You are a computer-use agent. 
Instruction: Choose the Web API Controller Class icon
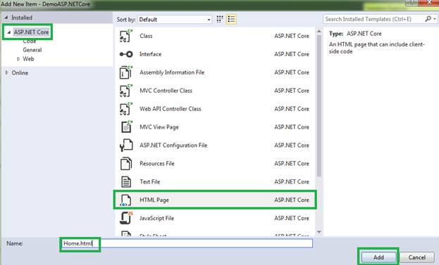[125, 109]
